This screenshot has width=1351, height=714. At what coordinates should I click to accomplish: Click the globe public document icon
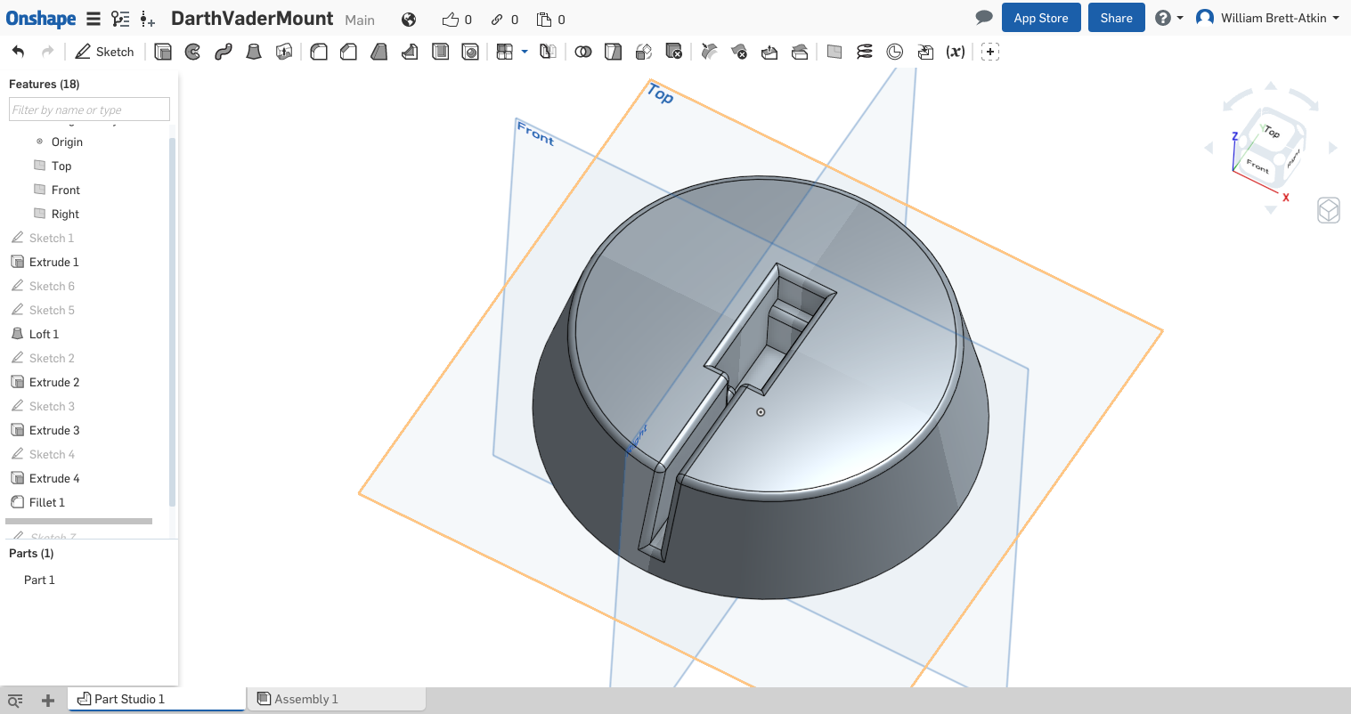(409, 20)
